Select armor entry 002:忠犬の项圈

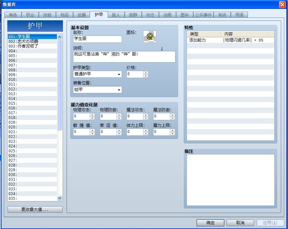pos(32,42)
